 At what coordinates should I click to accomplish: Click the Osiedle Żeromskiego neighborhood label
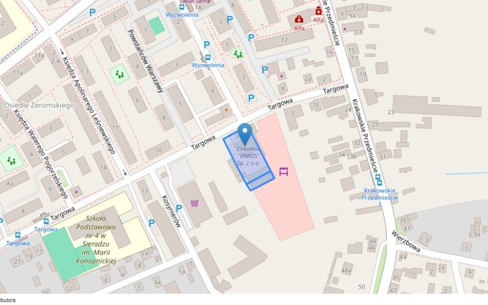[39, 105]
